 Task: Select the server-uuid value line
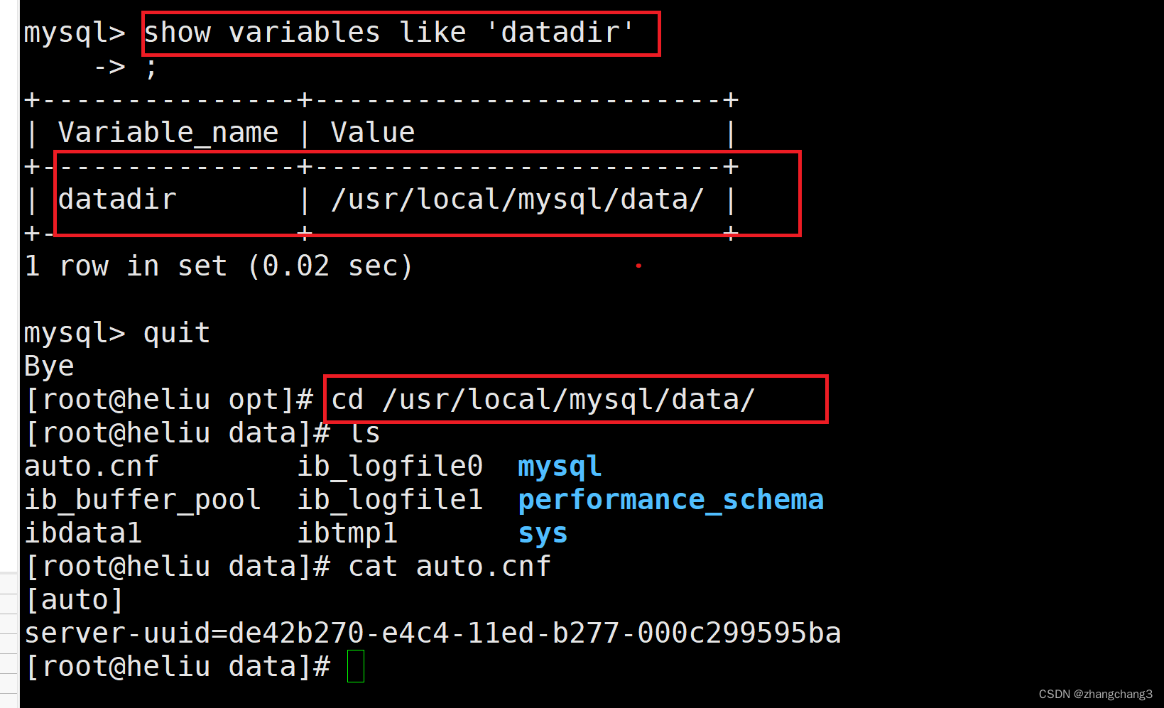(x=433, y=633)
